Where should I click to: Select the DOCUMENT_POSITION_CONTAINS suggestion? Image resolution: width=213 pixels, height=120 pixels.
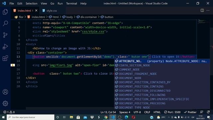coord(162,86)
